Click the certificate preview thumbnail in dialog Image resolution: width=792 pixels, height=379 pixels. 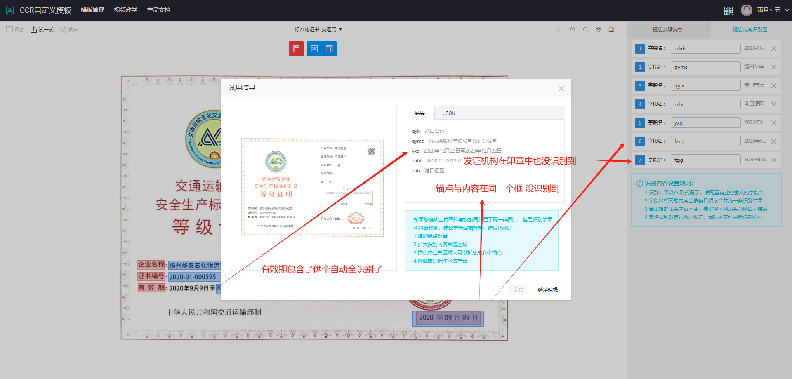point(313,188)
